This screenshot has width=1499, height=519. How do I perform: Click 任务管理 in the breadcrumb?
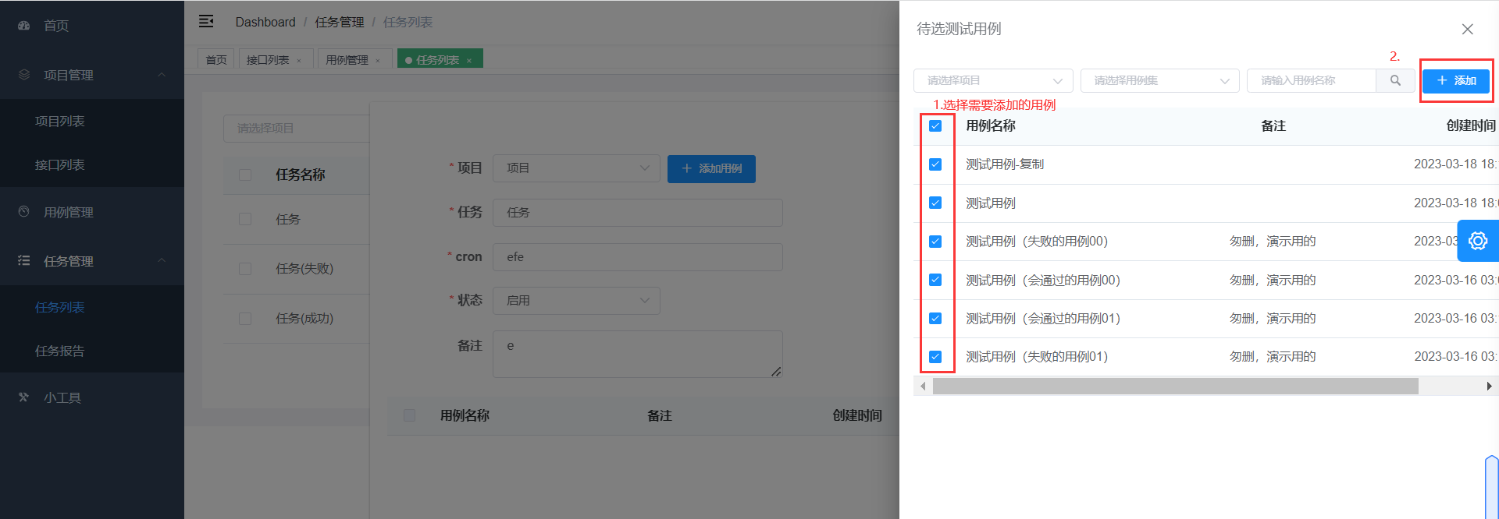pos(340,22)
